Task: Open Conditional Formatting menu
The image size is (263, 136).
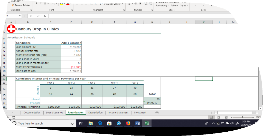Action: [x=162, y=4]
